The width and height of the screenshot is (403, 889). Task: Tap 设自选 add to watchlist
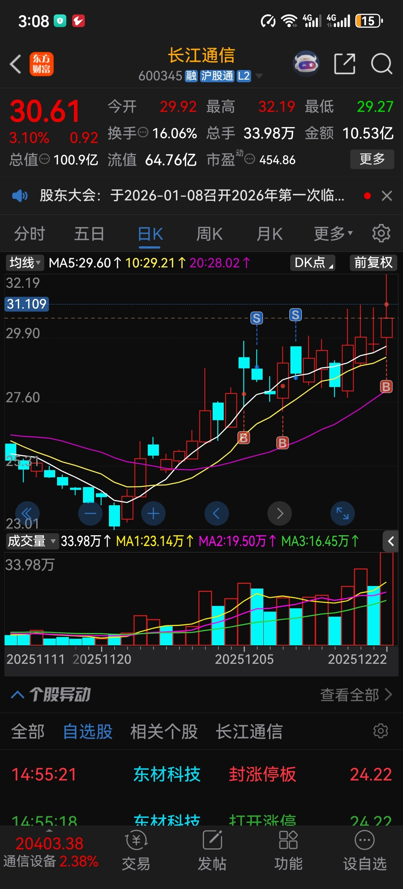[365, 851]
